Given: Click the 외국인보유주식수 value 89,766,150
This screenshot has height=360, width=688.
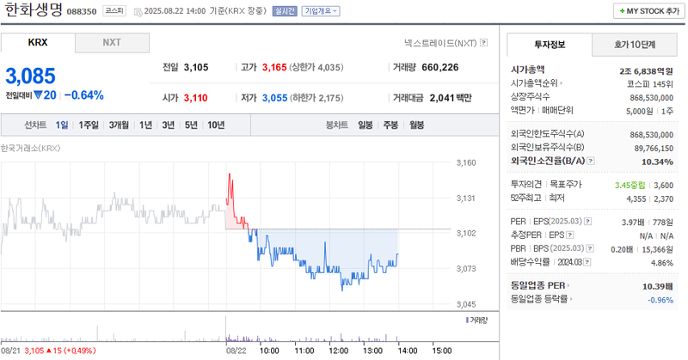Looking at the screenshot, I should pos(654,149).
